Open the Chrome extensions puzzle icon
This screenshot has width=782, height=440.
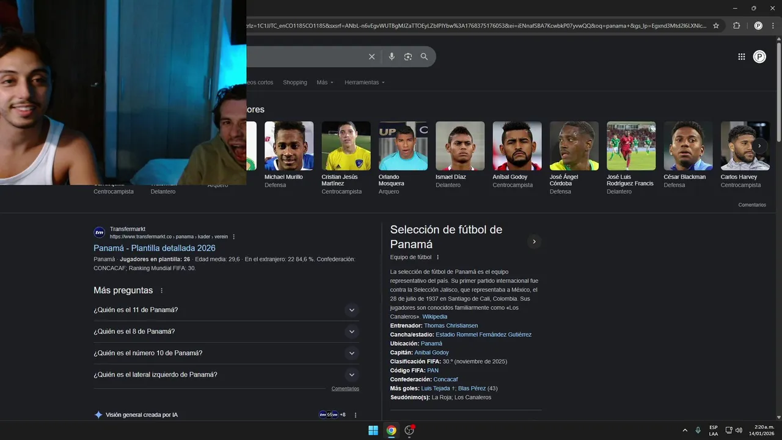tap(736, 26)
